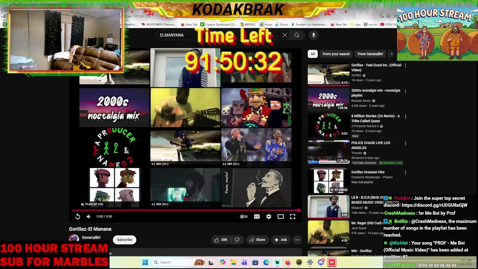Image resolution: width=478 pixels, height=269 pixels.
Task: Open Windows Start menu
Action: (x=145, y=262)
